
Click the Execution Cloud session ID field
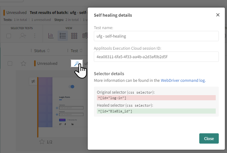[156, 57]
